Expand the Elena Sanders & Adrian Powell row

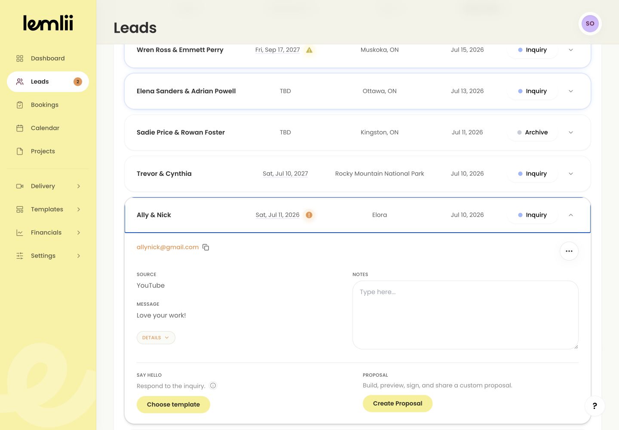point(571,91)
